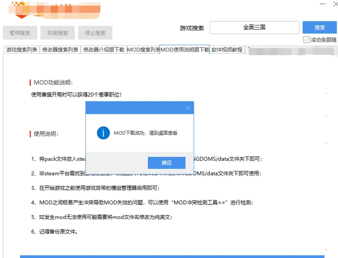Image resolution: width=338 pixels, height=258 pixels.
Task: Click the 暂停搜索 button
Action: coord(20,33)
